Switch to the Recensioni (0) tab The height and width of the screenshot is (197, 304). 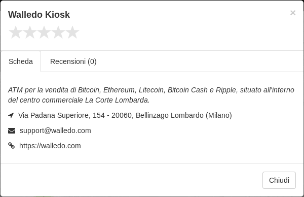[73, 61]
